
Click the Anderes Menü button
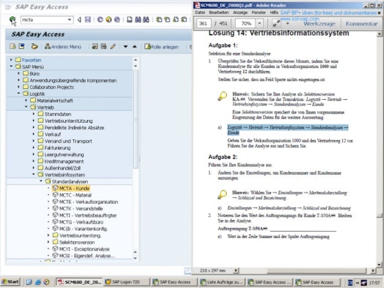click(63, 46)
